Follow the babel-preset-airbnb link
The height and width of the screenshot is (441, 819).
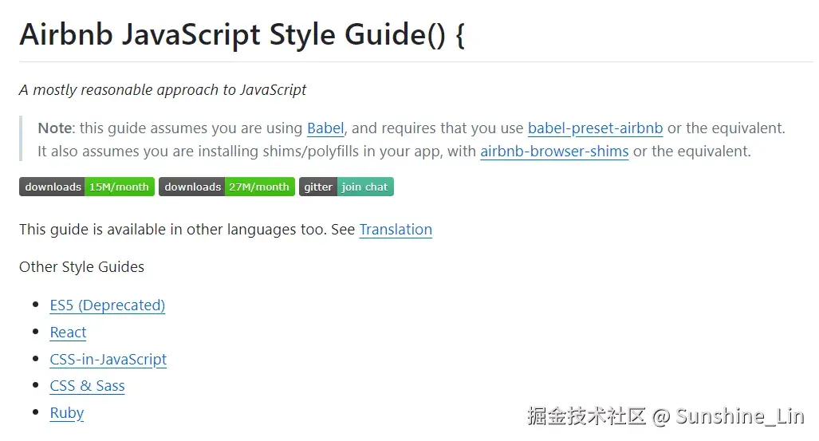coord(595,128)
